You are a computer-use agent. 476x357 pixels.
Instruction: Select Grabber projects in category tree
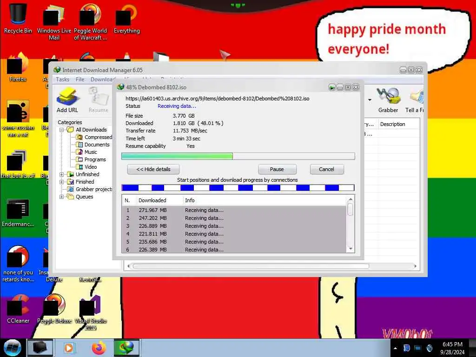pyautogui.click(x=94, y=189)
